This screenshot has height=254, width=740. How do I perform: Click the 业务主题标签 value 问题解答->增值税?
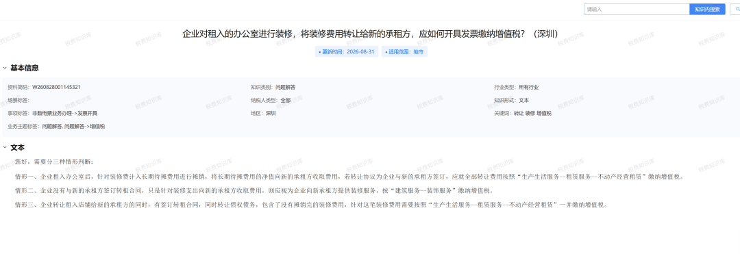(x=85, y=127)
